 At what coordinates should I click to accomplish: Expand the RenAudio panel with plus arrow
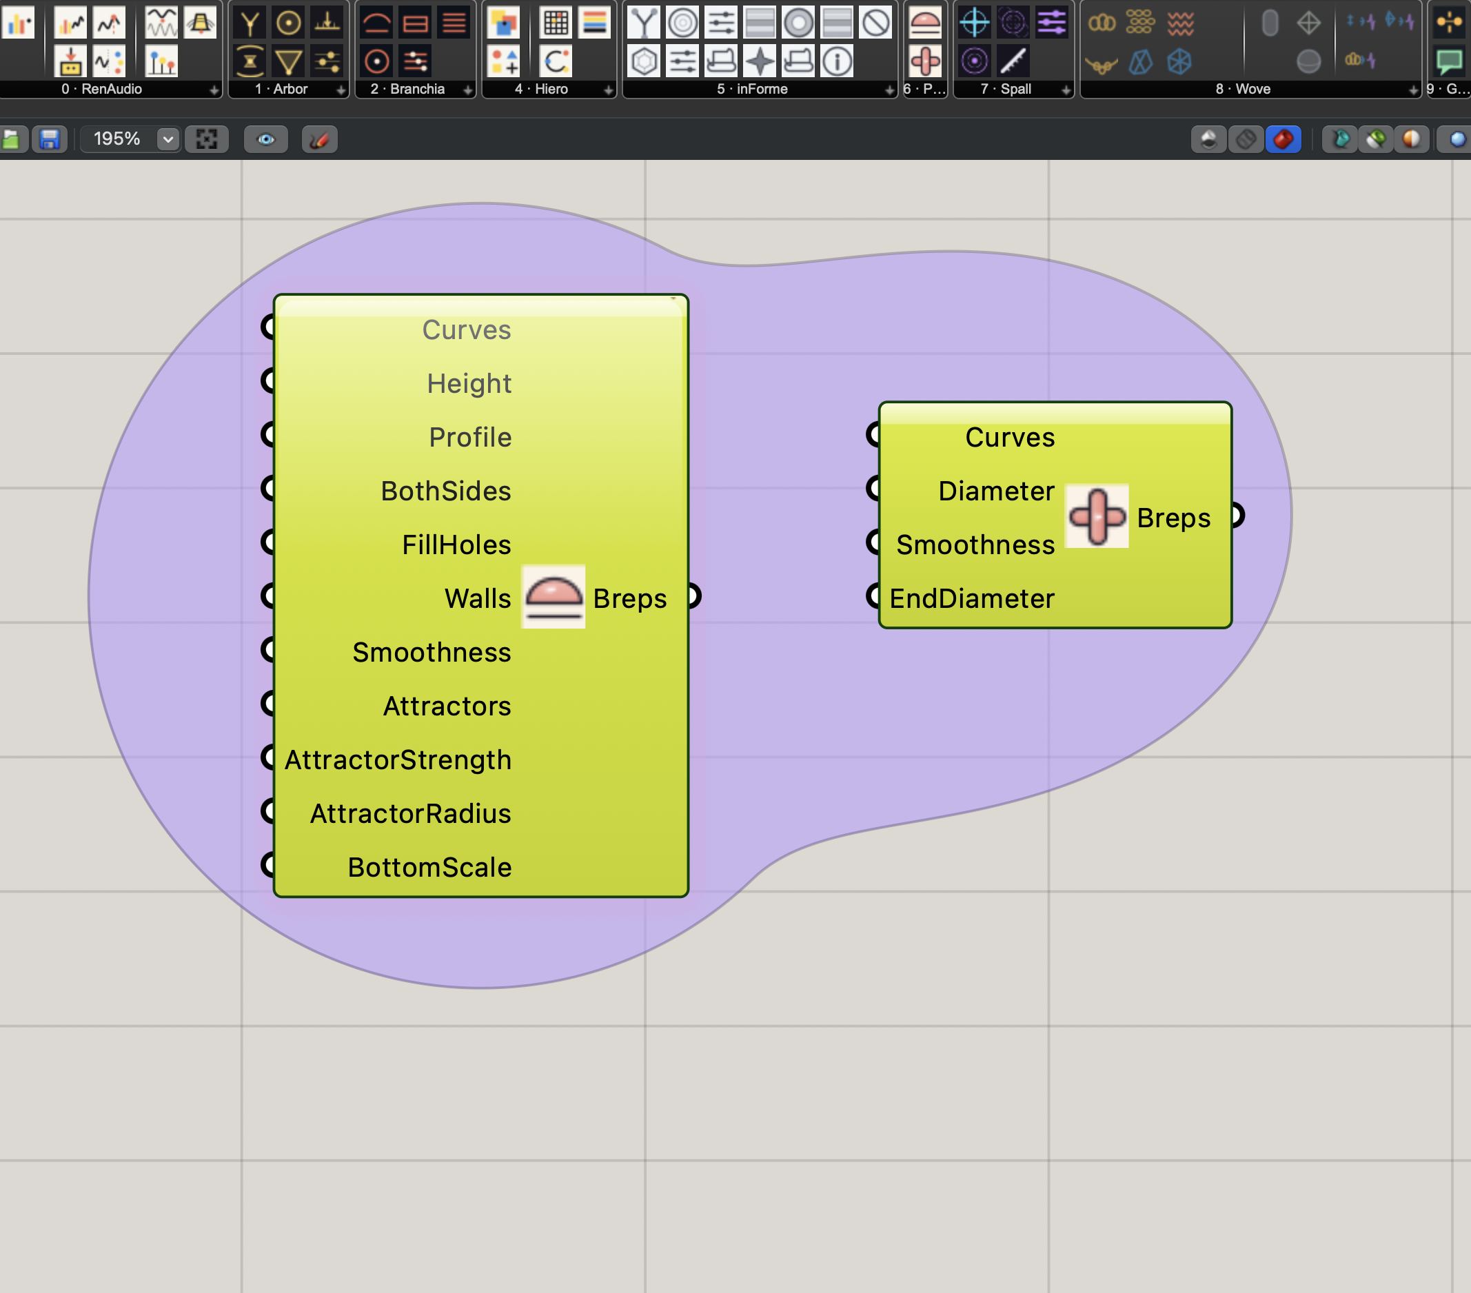click(x=214, y=90)
